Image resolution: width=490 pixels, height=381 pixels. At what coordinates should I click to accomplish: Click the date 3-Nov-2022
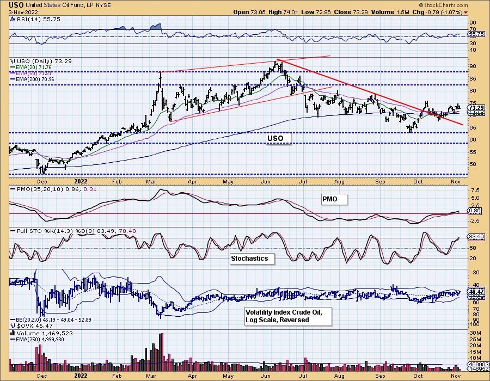(23, 12)
